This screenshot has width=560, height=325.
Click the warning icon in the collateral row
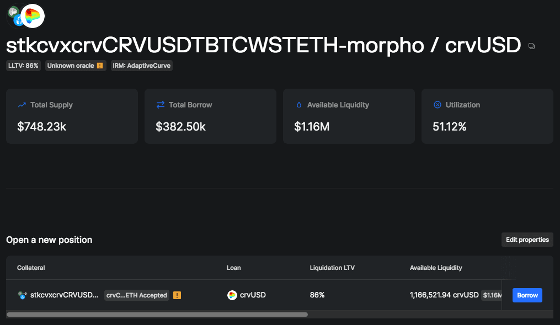point(177,295)
